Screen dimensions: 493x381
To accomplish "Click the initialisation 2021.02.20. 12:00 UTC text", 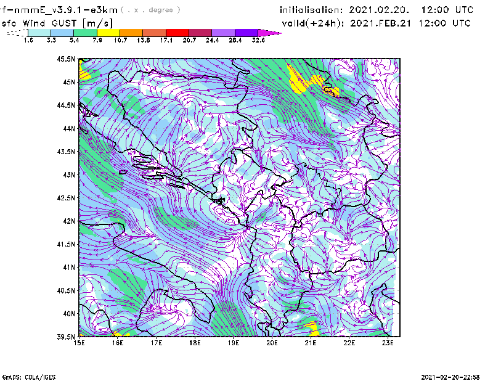I will 377,10.
